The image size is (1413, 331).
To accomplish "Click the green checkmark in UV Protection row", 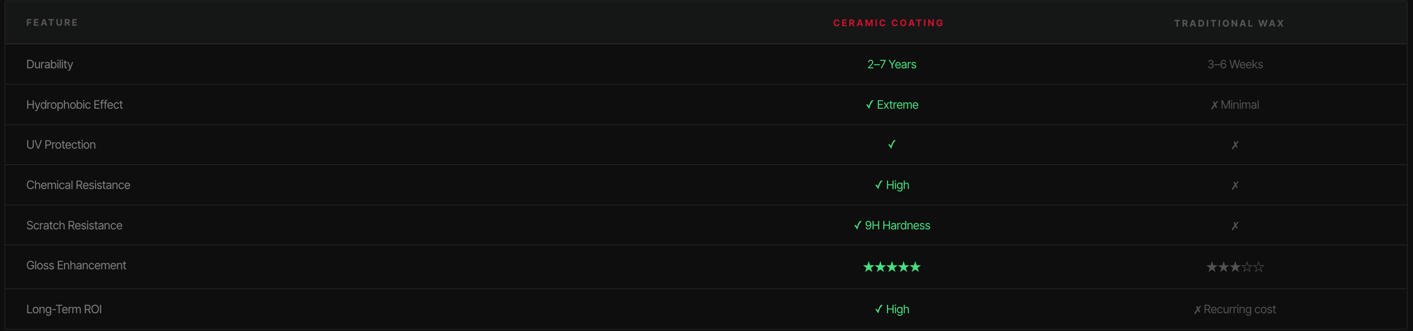I will (x=891, y=145).
